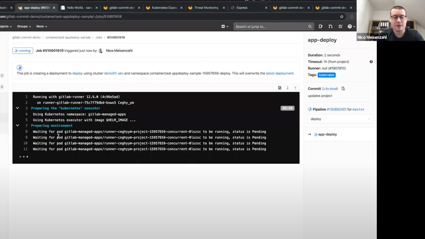The image size is (425, 239).
Task: Open the Help menu dropdown chevron
Action: (354, 27)
